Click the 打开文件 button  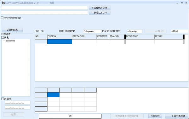155,116
